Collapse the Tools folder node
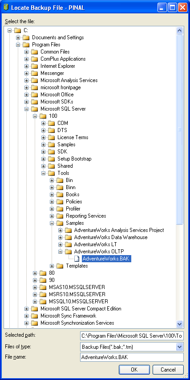Image resolution: width=190 pixels, height=380 pixels. pyautogui.click(x=43, y=173)
